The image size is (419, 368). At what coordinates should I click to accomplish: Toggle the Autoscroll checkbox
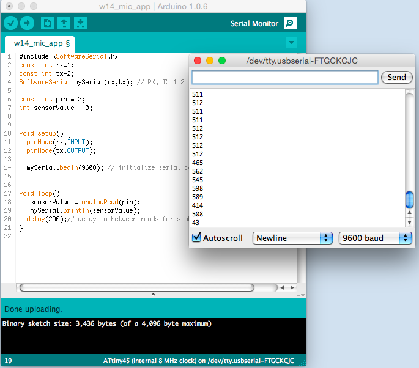(x=196, y=237)
